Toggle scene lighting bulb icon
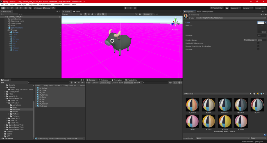The image size is (267, 143). click(85, 14)
